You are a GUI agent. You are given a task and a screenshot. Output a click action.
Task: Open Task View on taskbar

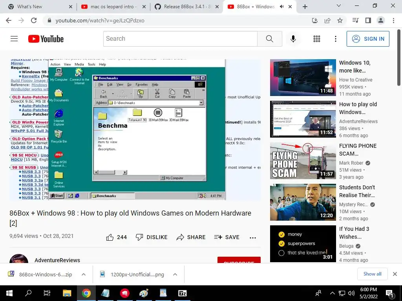point(47,293)
